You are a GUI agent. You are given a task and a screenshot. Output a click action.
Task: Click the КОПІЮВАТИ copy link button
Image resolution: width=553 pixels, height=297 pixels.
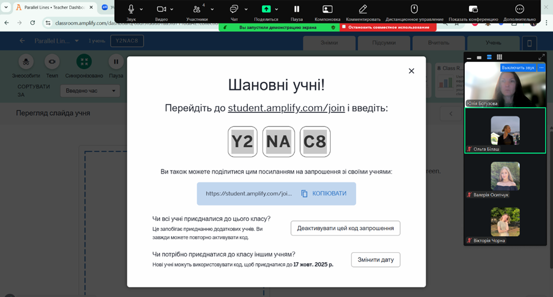[x=324, y=193]
